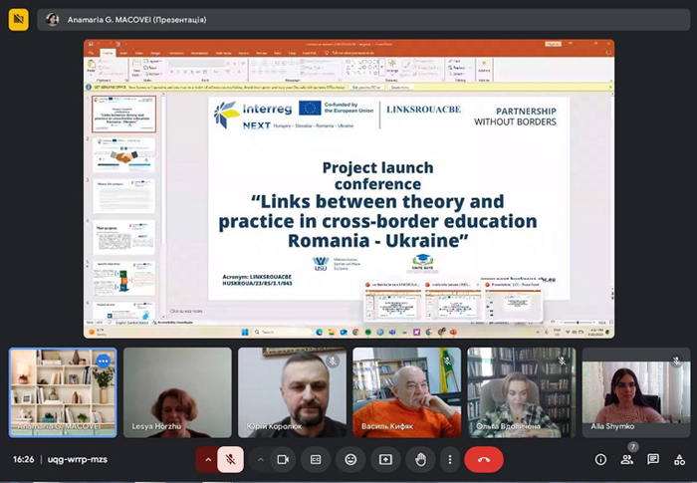
Task: Select Alla Shymko's video tile
Action: pyautogui.click(x=636, y=392)
